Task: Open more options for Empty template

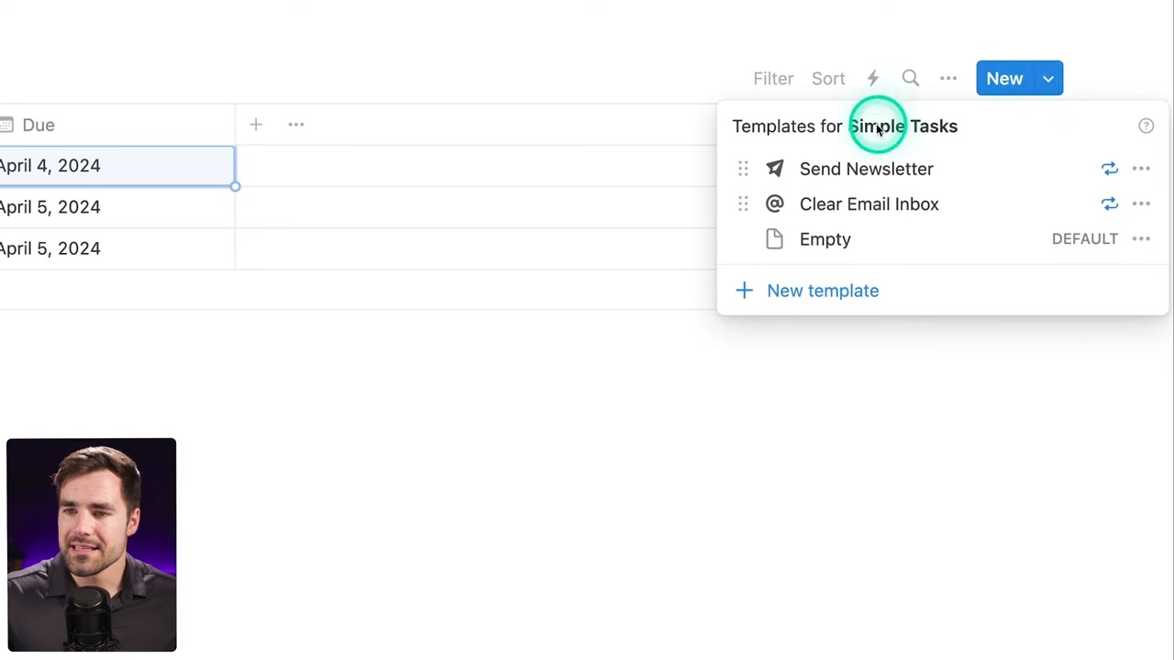Action: pos(1141,239)
